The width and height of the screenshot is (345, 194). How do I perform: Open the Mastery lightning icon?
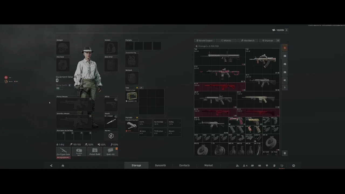click(x=111, y=136)
